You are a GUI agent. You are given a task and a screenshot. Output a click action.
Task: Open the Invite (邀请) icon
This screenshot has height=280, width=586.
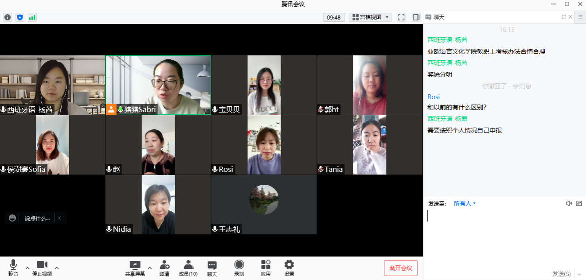pyautogui.click(x=164, y=268)
